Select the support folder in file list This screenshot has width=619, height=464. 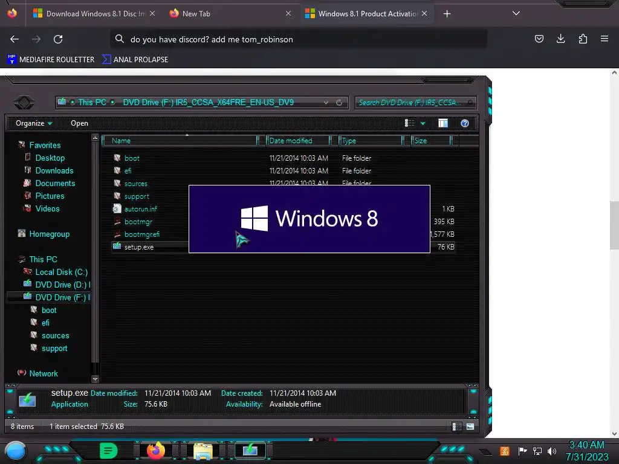tap(137, 196)
